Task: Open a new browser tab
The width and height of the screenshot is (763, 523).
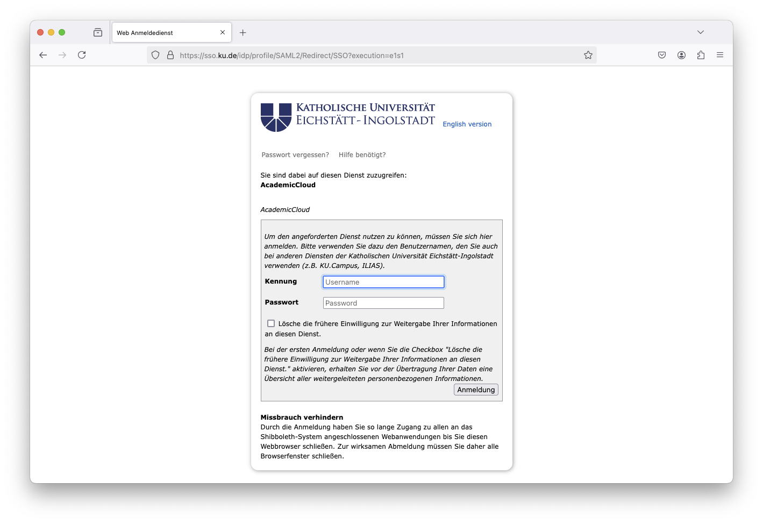Action: pyautogui.click(x=243, y=32)
